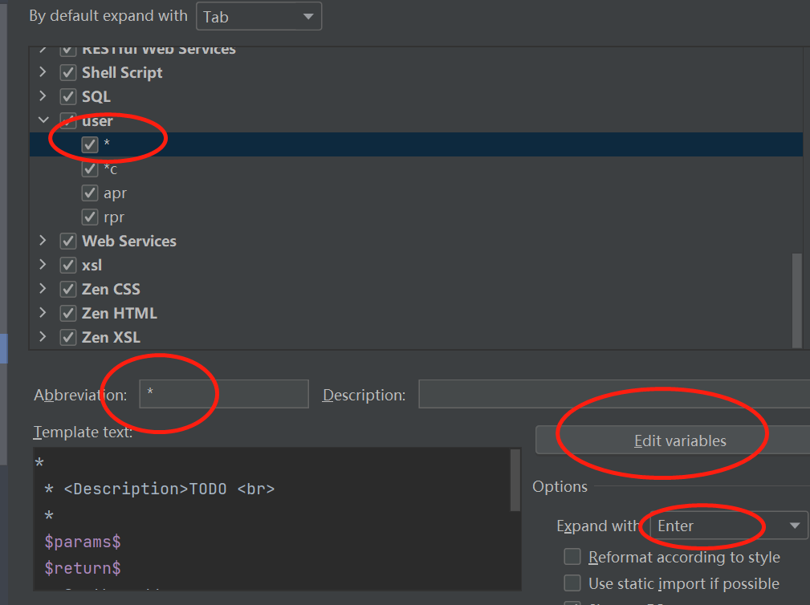810x605 pixels.
Task: Select the Web Services group label
Action: 129,241
